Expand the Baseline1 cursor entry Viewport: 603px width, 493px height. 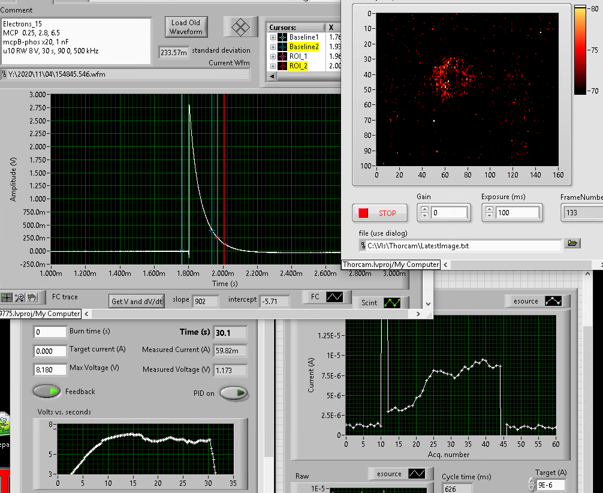273,37
